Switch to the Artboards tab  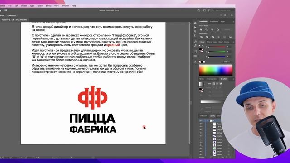(203, 116)
